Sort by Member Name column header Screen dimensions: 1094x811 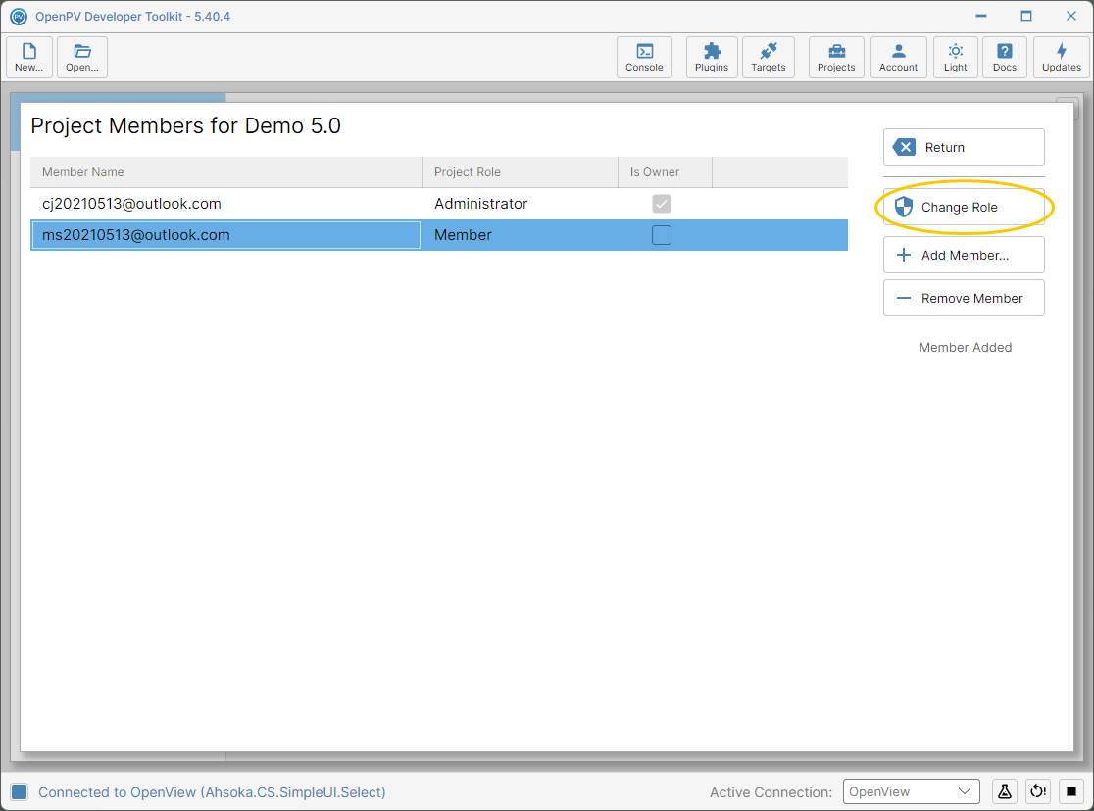pos(226,172)
